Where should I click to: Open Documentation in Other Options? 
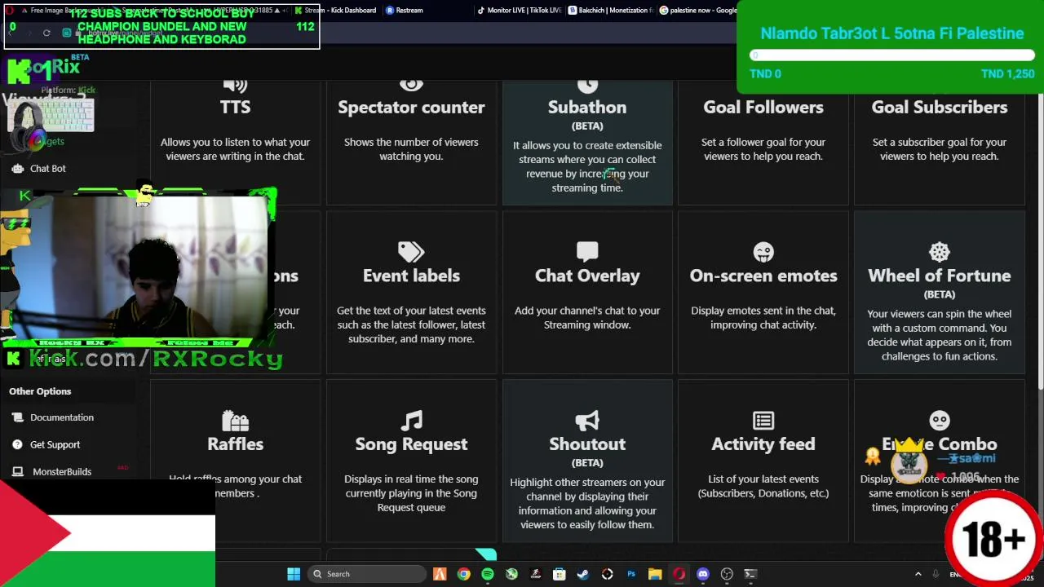click(62, 417)
